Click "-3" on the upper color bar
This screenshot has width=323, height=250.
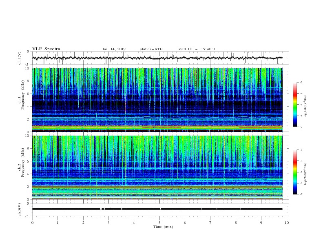(x=301, y=82)
